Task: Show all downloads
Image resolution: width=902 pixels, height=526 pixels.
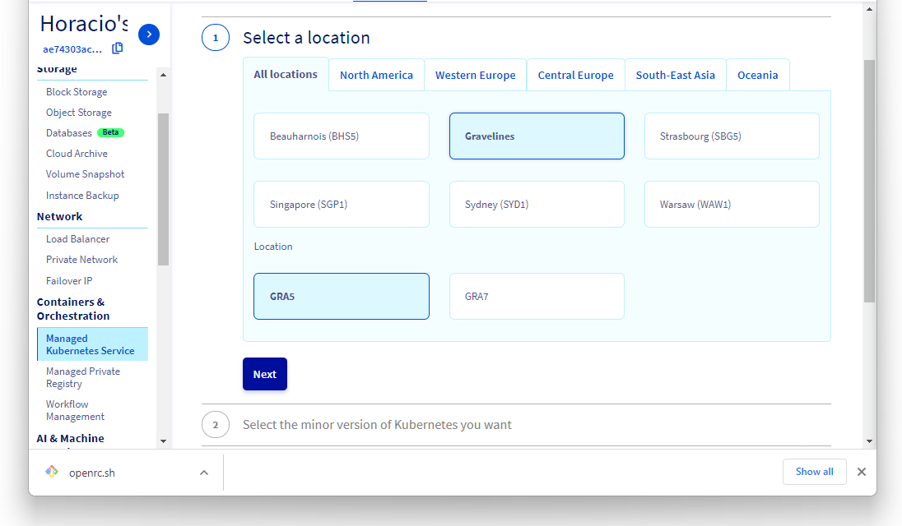Action: click(x=814, y=472)
